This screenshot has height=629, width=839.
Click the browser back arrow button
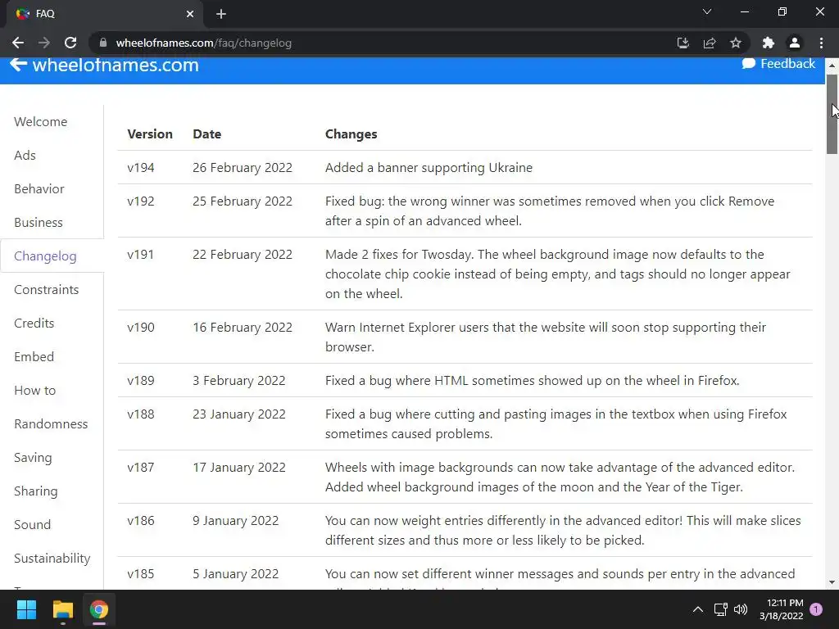point(18,43)
